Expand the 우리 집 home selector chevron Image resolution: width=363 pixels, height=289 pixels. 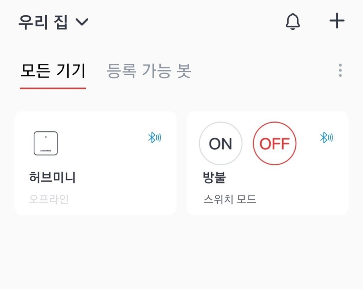click(82, 22)
